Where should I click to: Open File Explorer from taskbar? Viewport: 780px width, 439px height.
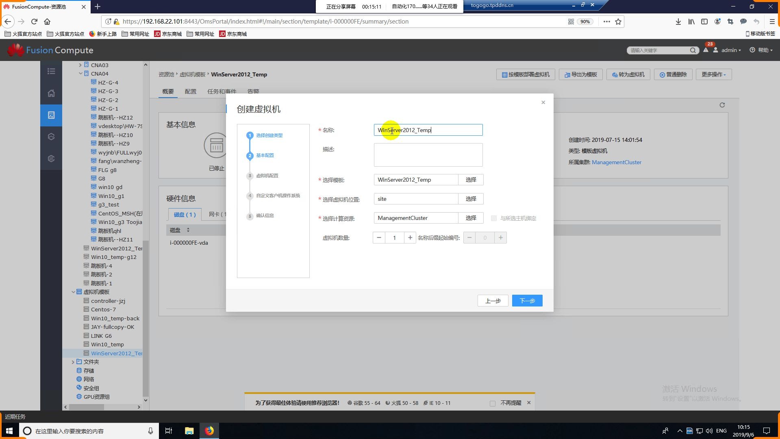pyautogui.click(x=189, y=431)
